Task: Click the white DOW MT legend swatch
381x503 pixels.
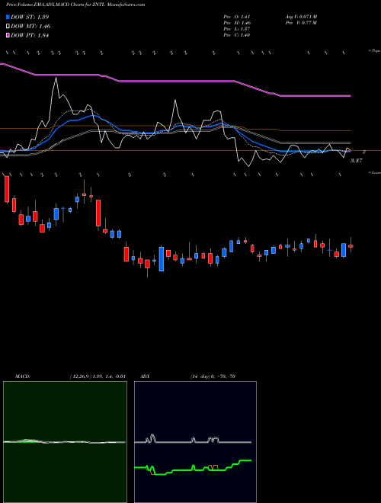Action: tap(8, 27)
